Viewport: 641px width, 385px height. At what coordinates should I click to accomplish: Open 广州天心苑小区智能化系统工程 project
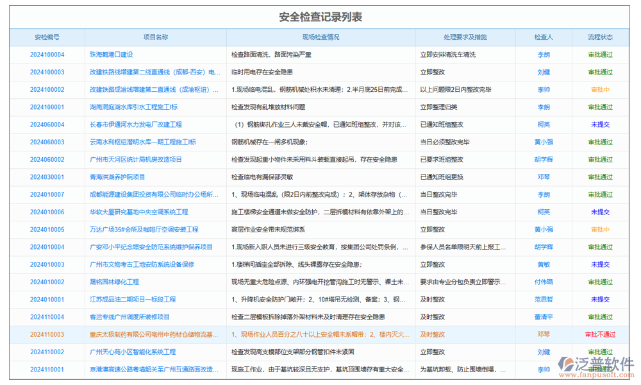133,352
